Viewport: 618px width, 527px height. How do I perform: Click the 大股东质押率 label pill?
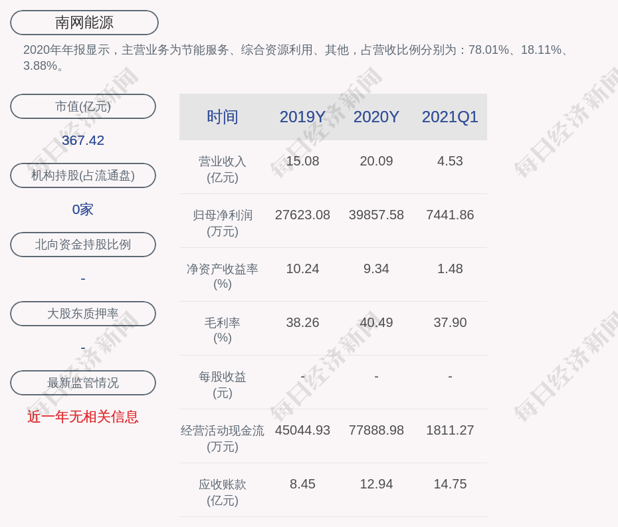83,314
